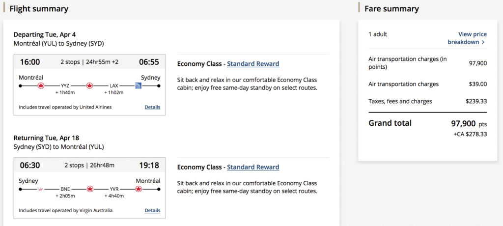Click the LAX stopover label

[114, 85]
